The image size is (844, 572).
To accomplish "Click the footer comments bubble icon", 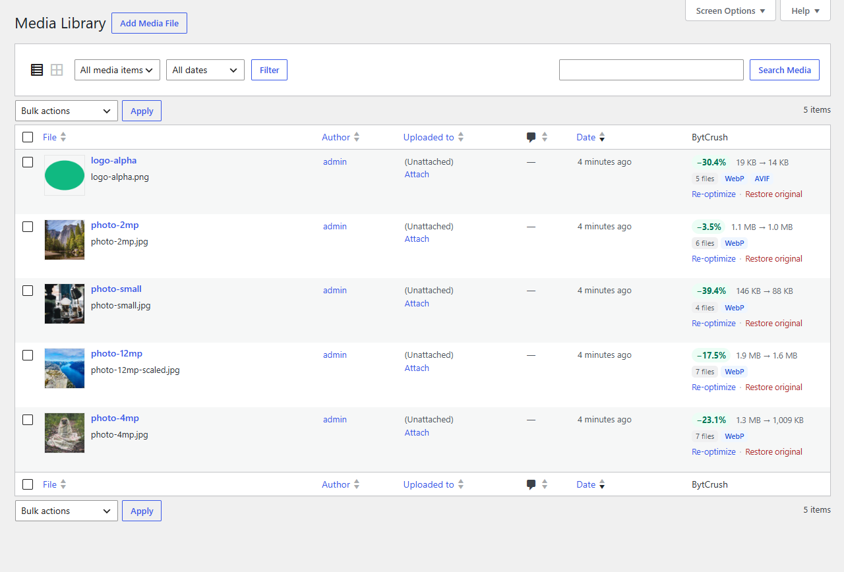I will (531, 484).
